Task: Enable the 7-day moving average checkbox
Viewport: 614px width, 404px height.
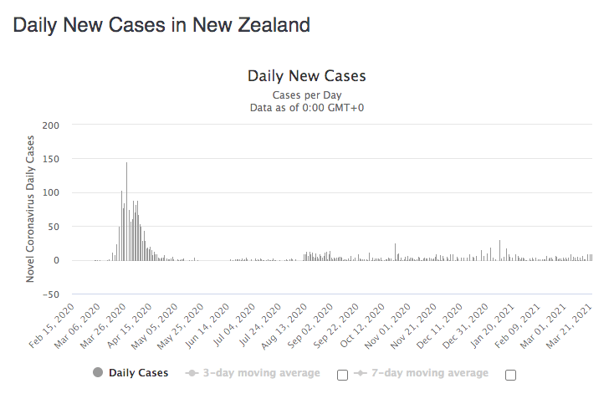Action: coord(510,375)
